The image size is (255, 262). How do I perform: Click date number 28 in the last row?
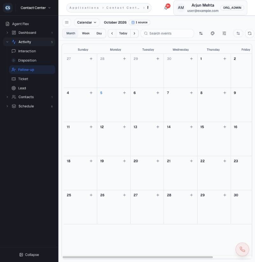click(169, 195)
